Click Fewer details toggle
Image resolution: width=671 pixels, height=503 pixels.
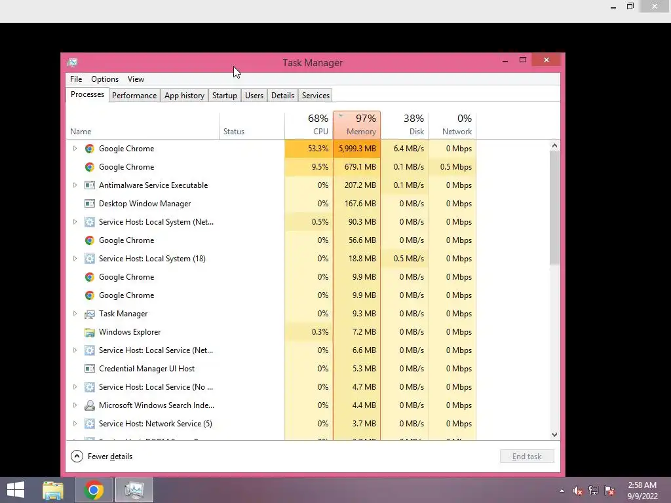(x=102, y=456)
